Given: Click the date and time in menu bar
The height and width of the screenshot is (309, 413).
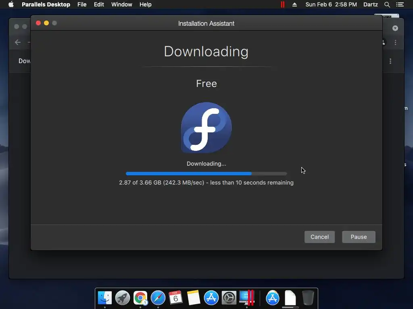Looking at the screenshot, I should (331, 4).
